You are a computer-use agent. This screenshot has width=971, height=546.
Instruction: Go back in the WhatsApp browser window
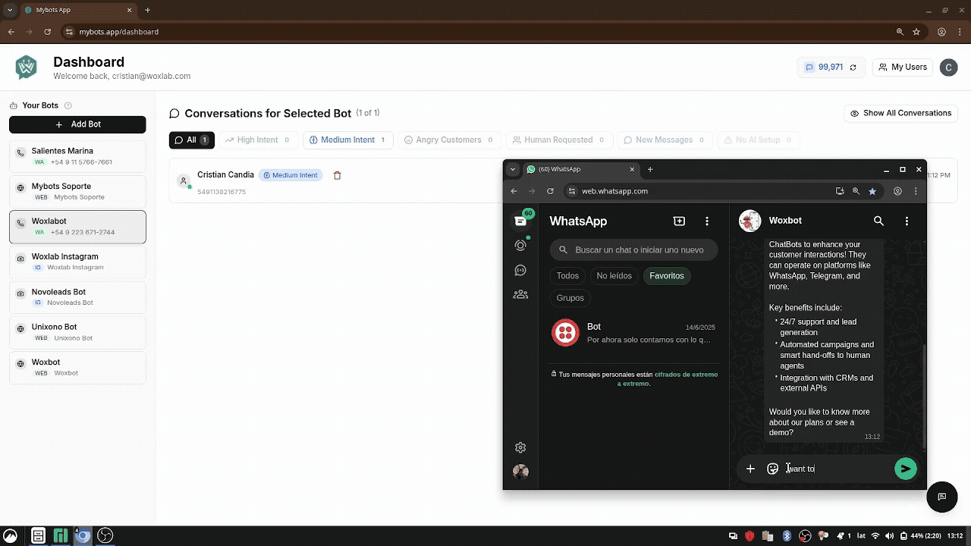(514, 191)
